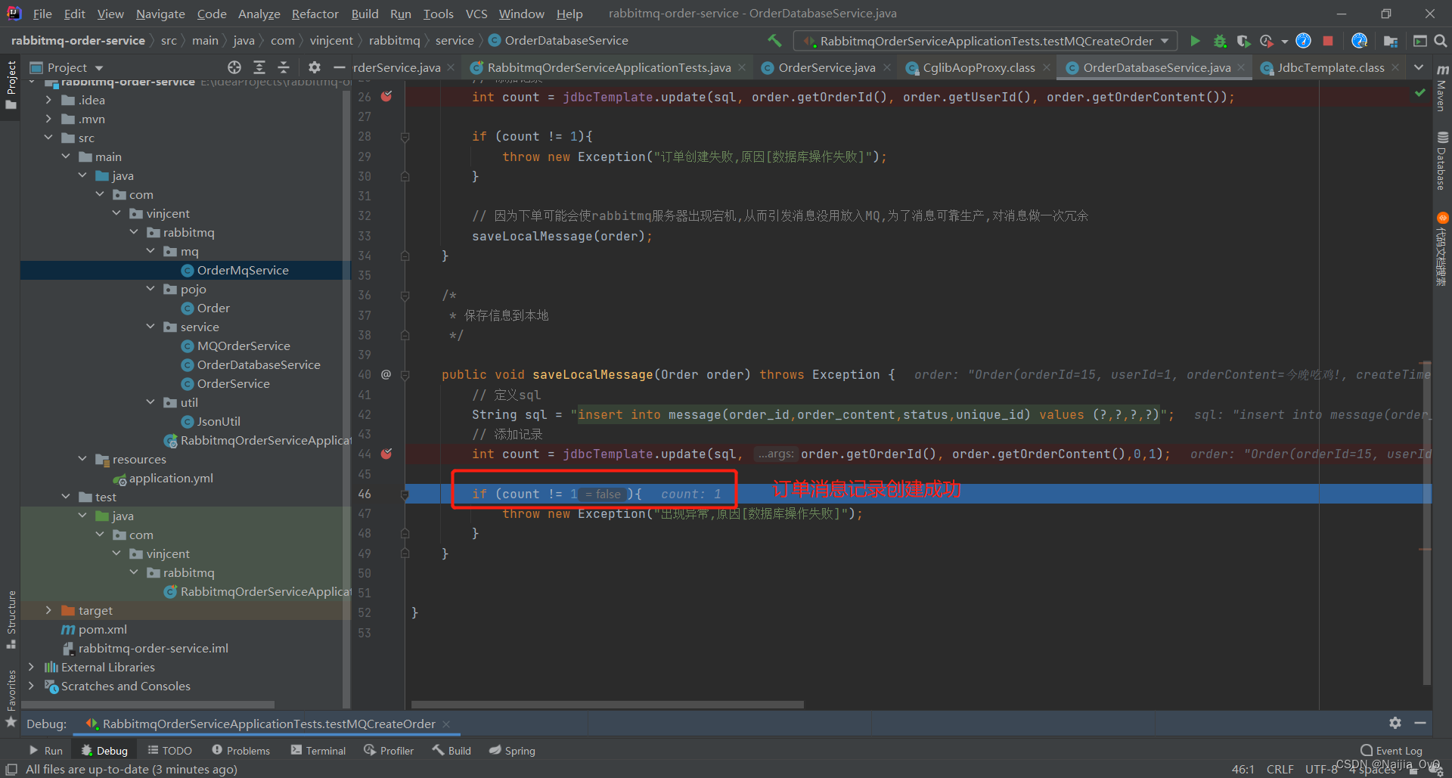Viewport: 1452px width, 778px height.
Task: Select application.yml in project tree
Action: [x=170, y=478]
